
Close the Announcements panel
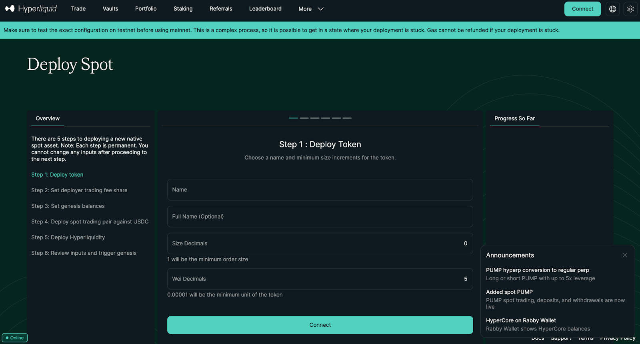625,255
